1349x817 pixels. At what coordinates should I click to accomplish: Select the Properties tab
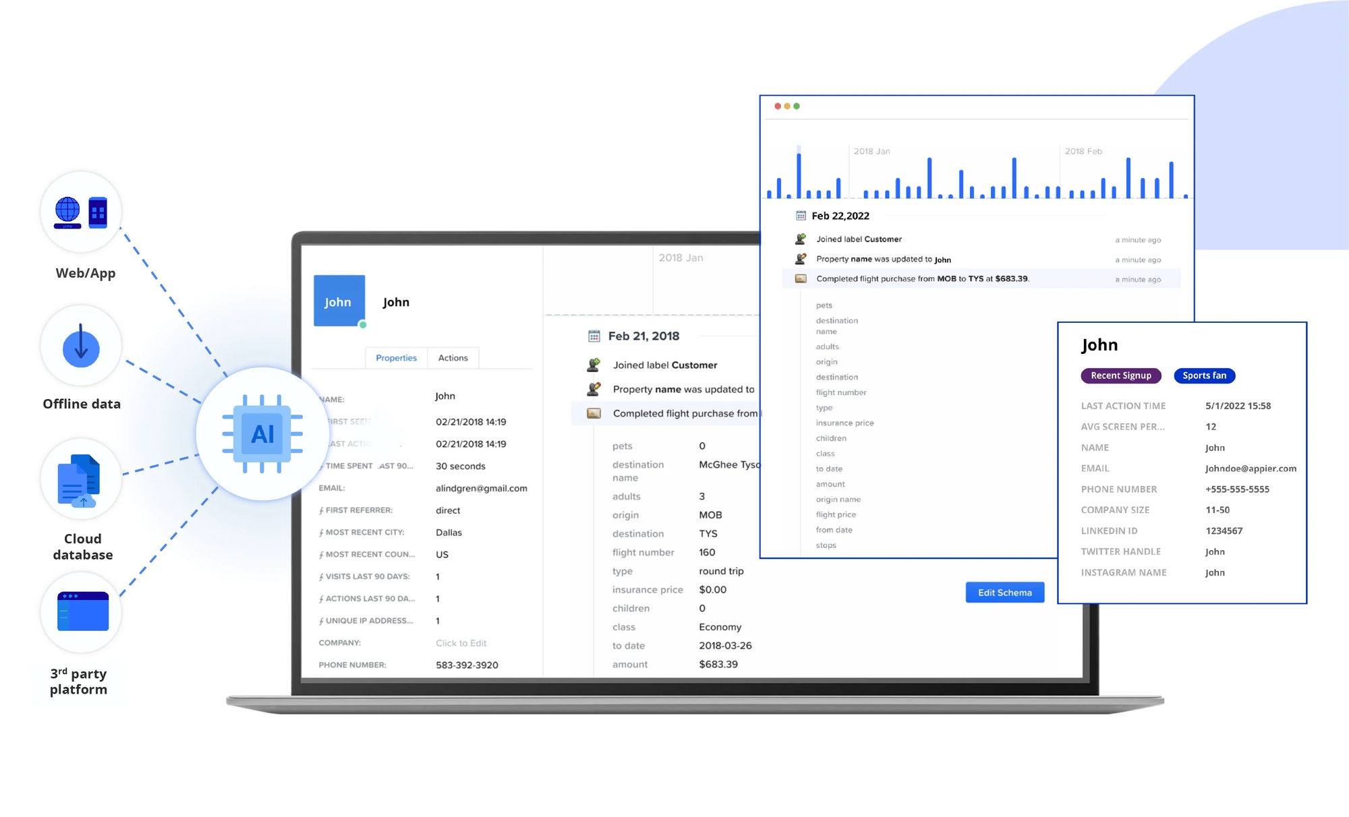coord(396,357)
